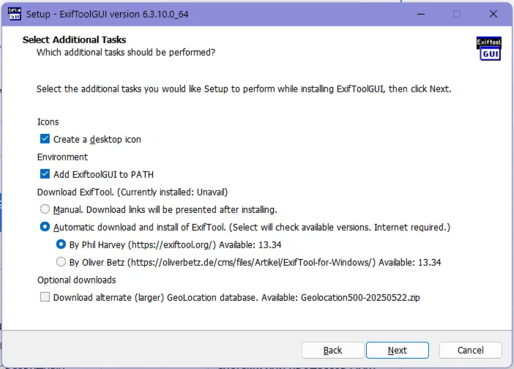The width and height of the screenshot is (514, 369).
Task: Enable alternate GeoLocation database download
Action: (x=45, y=297)
